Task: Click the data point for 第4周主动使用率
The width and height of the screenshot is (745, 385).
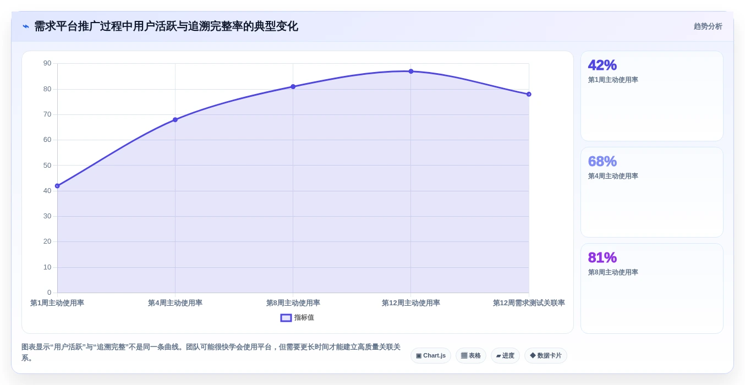Action: point(175,120)
